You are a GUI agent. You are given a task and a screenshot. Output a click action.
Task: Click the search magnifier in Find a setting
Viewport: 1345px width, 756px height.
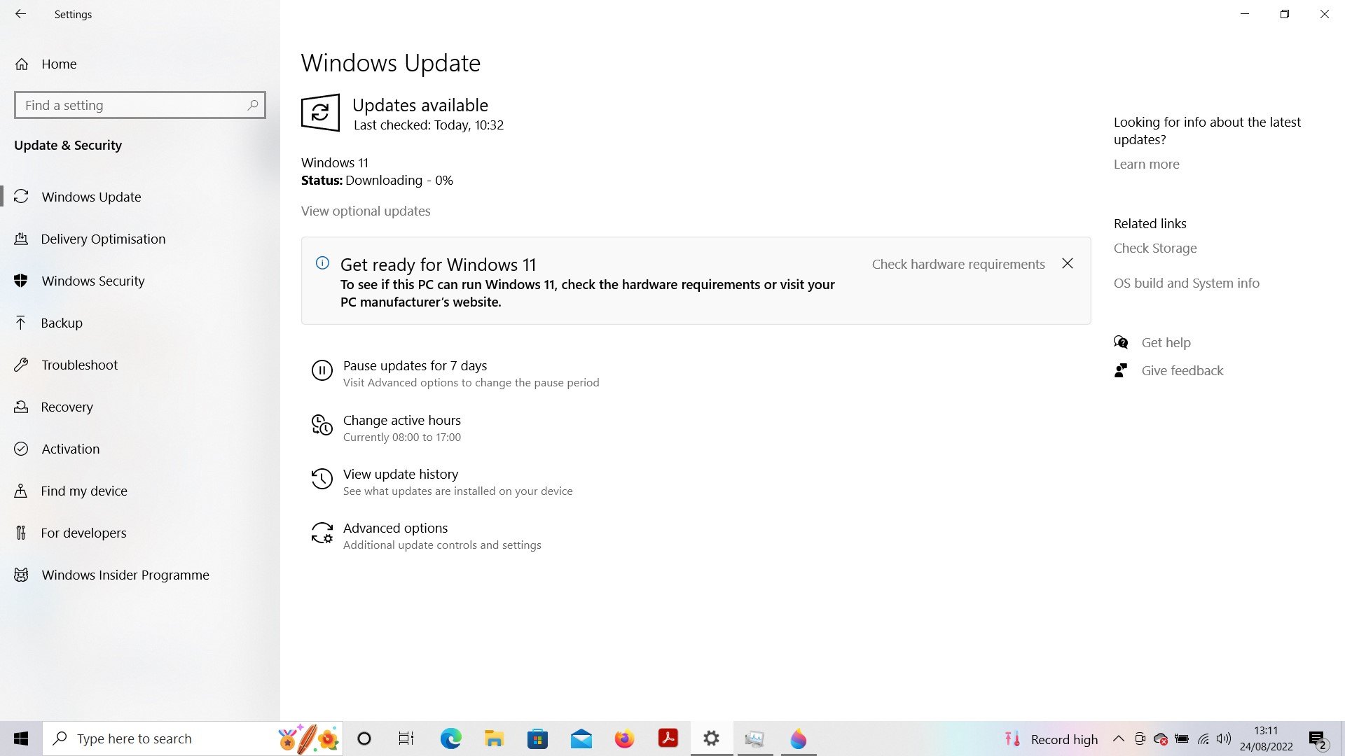tap(253, 105)
